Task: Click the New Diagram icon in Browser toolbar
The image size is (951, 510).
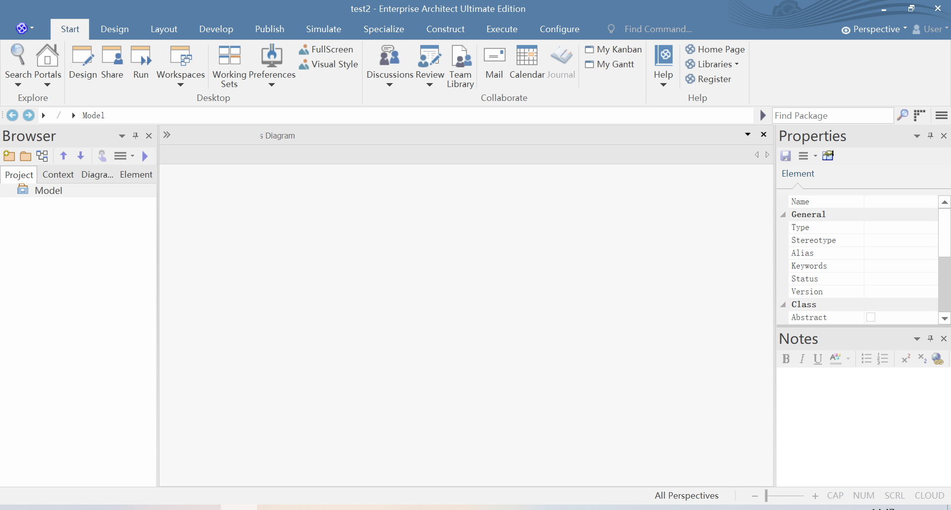Action: pyautogui.click(x=43, y=156)
